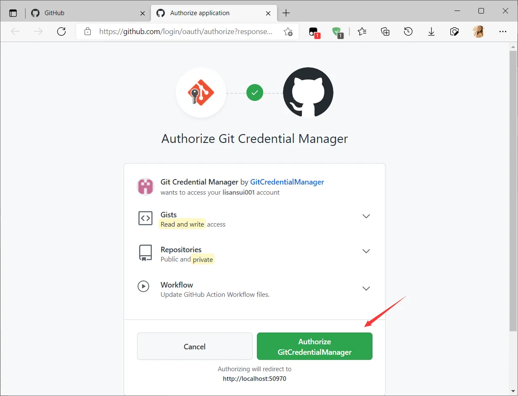Click the Git Credential Manager key logo
The width and height of the screenshot is (518, 396).
(201, 92)
